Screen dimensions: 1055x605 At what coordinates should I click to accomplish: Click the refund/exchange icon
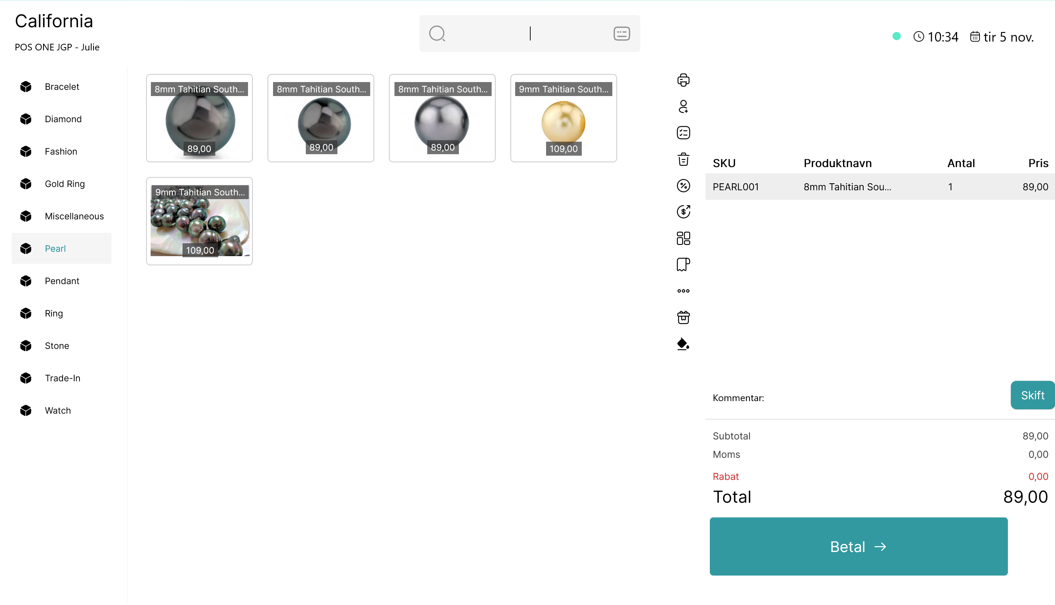click(x=683, y=212)
